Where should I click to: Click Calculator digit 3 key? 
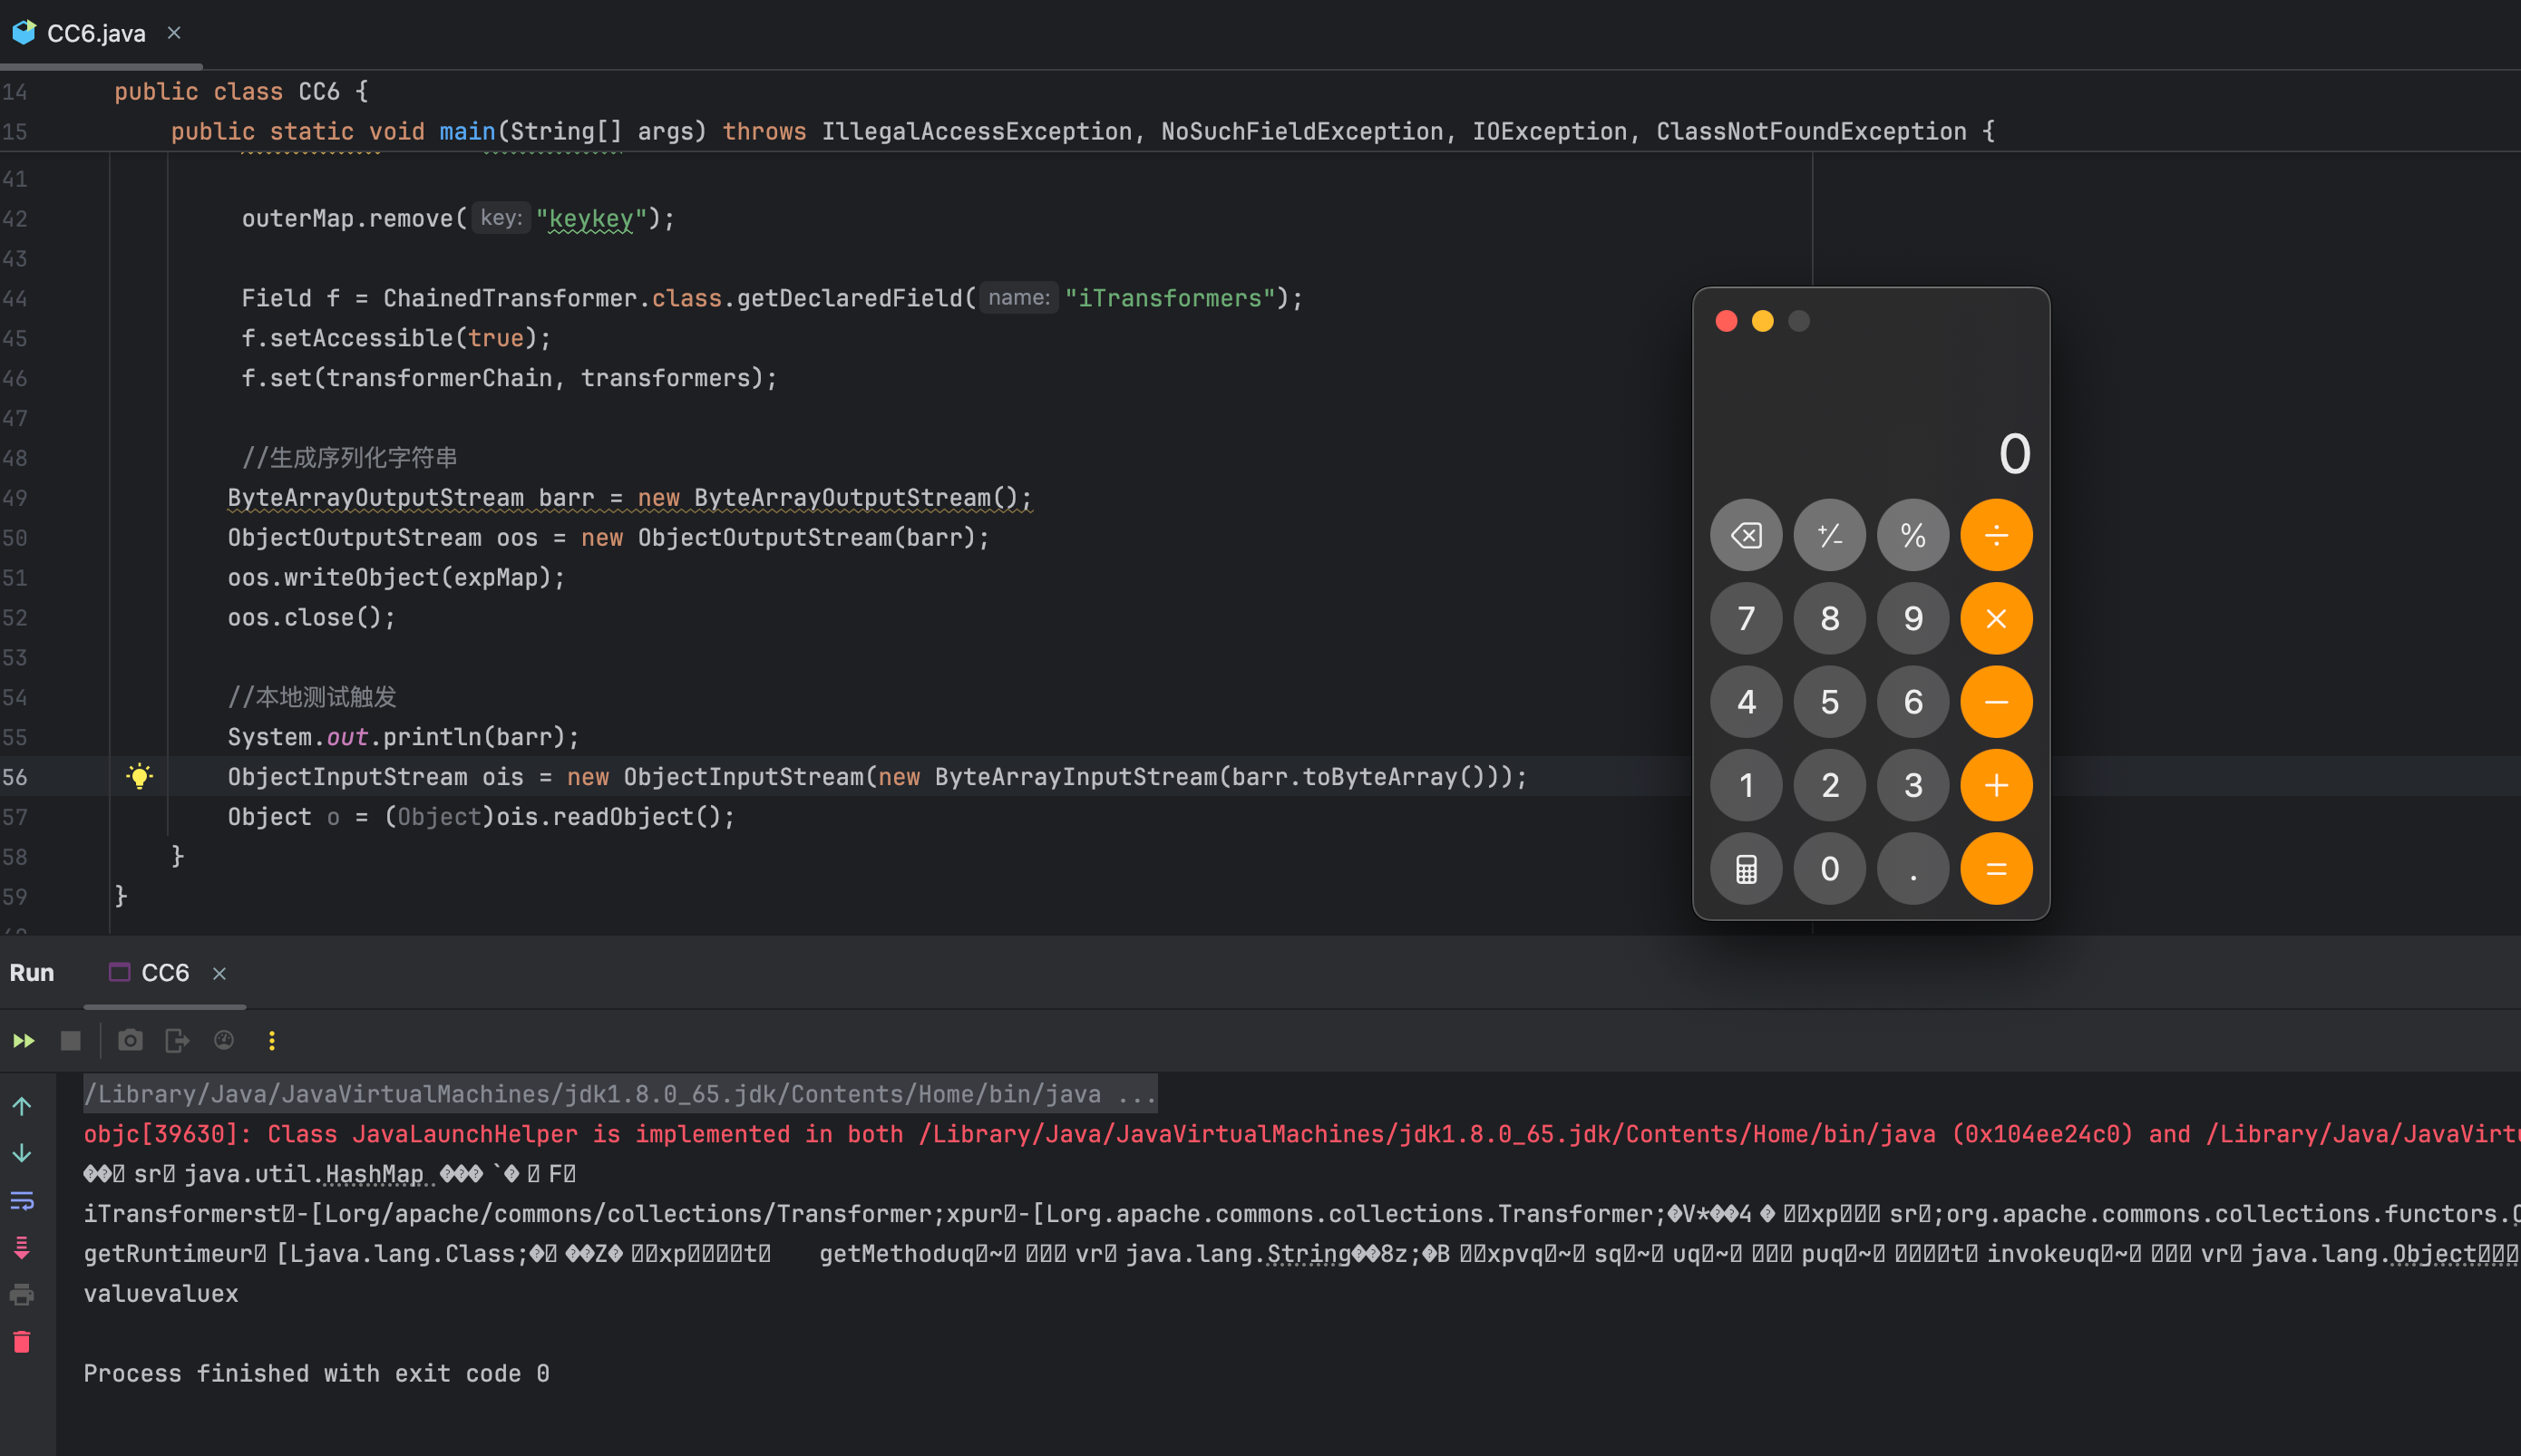tap(1913, 785)
